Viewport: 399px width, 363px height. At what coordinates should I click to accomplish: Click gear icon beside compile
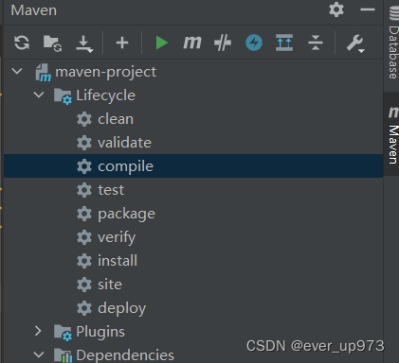[x=84, y=166]
